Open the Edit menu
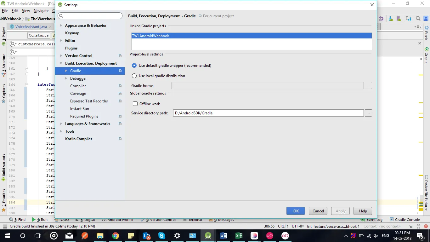Image resolution: width=430 pixels, height=242 pixels. 15,11
